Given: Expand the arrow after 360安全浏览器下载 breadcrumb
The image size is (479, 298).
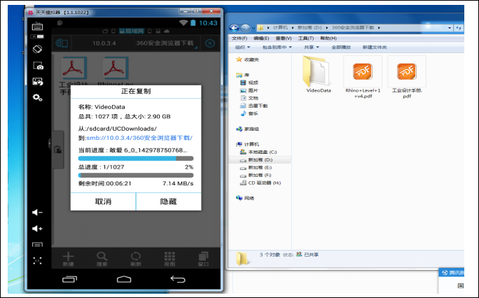Looking at the screenshot, I should coord(379,28).
